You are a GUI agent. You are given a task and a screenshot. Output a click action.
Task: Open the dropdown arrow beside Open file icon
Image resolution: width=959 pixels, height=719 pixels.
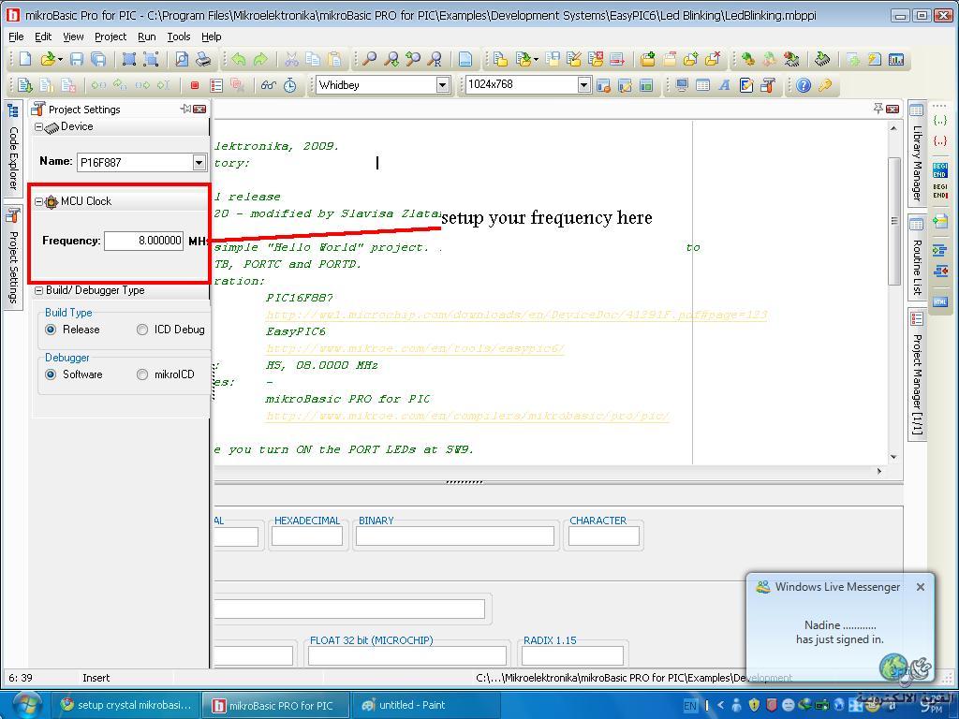point(60,59)
